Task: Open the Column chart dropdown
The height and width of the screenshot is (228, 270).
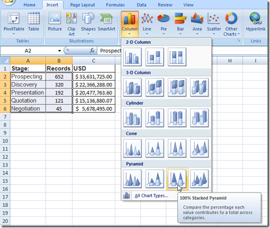Action: point(130,23)
